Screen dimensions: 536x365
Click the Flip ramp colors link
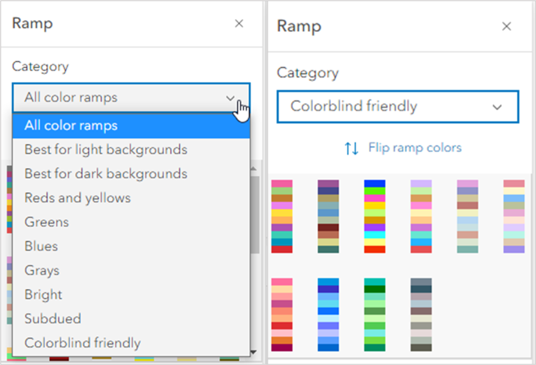pyautogui.click(x=415, y=148)
